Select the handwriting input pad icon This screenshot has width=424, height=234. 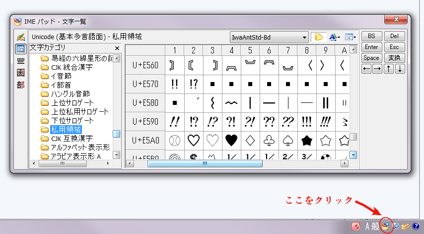[20, 38]
